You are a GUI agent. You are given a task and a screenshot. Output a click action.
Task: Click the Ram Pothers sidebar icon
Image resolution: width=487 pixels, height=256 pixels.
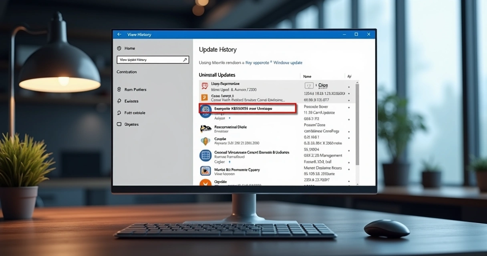coord(118,89)
